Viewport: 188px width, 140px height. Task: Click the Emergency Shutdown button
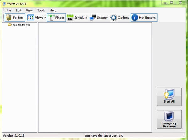[169, 120]
